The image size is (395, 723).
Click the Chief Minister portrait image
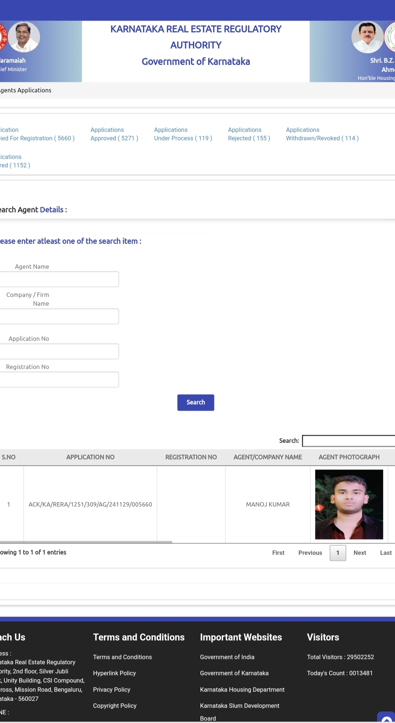click(x=24, y=37)
